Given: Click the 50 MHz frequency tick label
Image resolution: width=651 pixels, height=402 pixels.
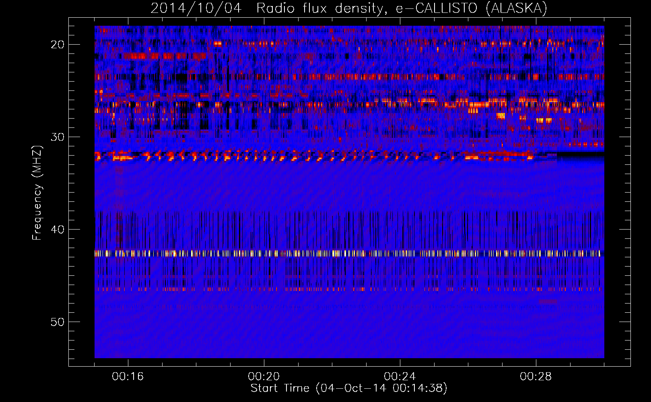Looking at the screenshot, I should (x=58, y=322).
